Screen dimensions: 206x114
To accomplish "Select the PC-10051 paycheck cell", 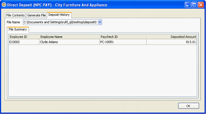I will coord(123,42).
